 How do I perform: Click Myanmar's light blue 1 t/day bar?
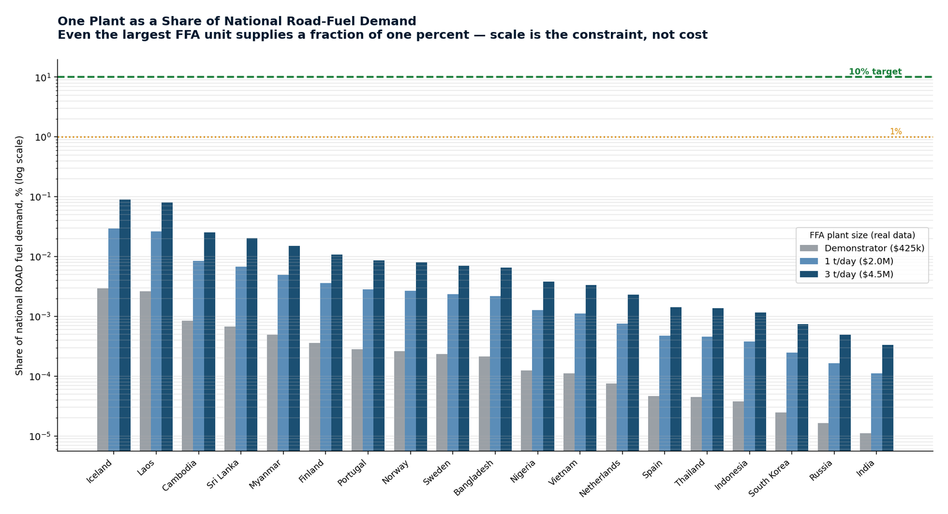[283, 363]
